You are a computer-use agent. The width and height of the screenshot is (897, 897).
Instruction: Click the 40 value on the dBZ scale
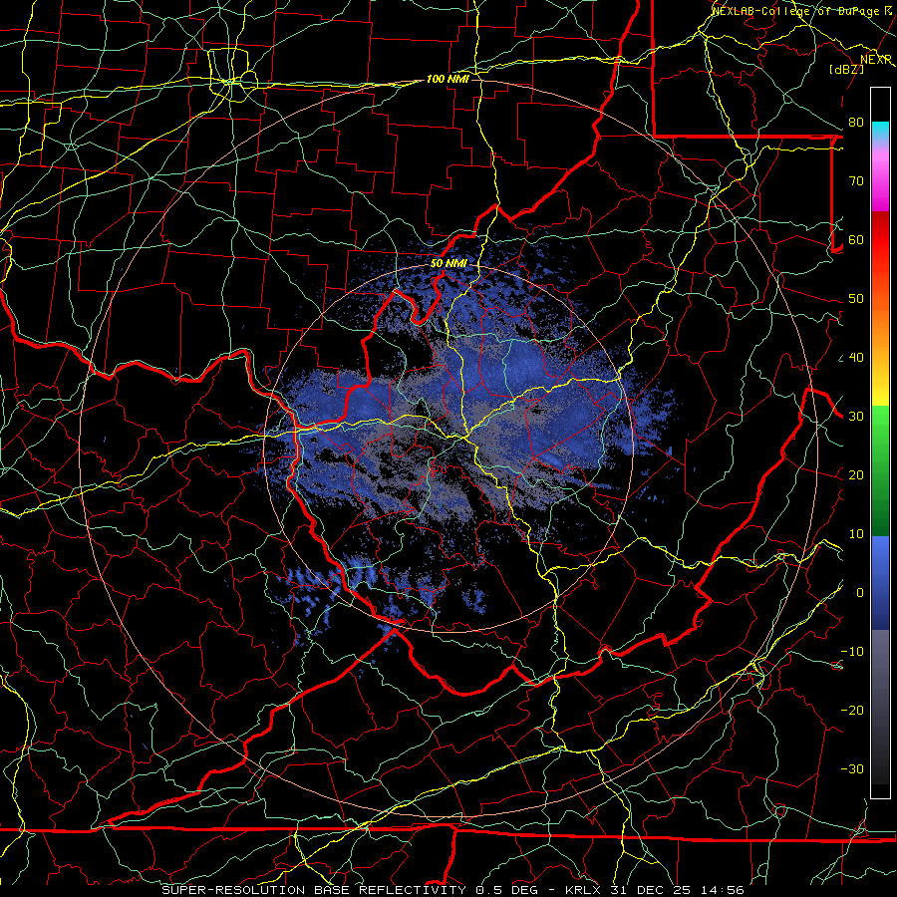pyautogui.click(x=856, y=358)
